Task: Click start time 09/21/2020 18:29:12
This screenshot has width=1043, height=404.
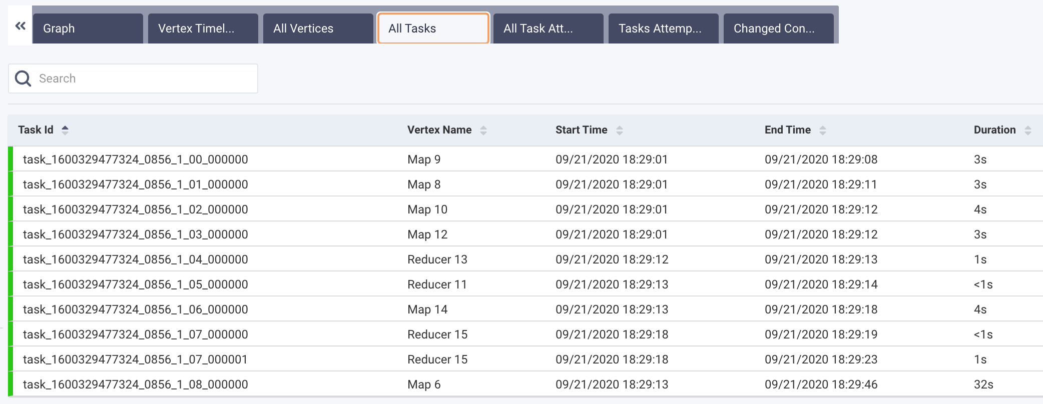Action: 612,259
